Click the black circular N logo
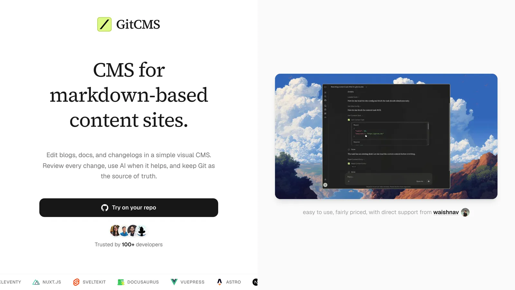Screen dimensions: 515x290 tap(255, 282)
